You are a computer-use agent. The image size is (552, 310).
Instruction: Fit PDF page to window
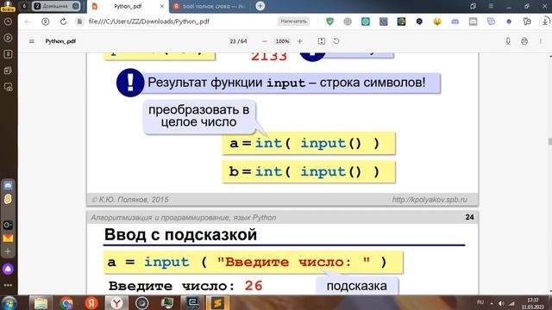tap(322, 41)
